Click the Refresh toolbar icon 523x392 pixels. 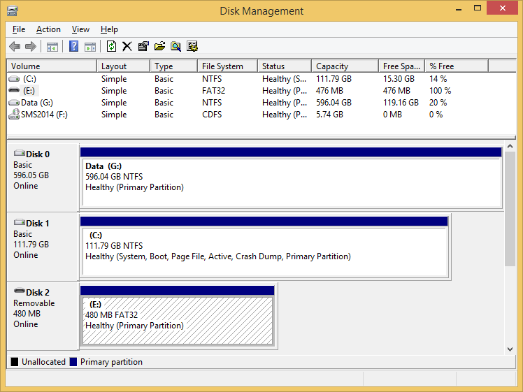pos(111,46)
